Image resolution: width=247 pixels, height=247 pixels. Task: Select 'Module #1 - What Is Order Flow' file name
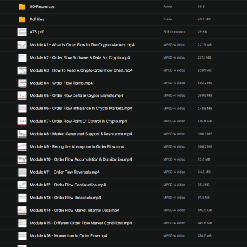(82, 45)
